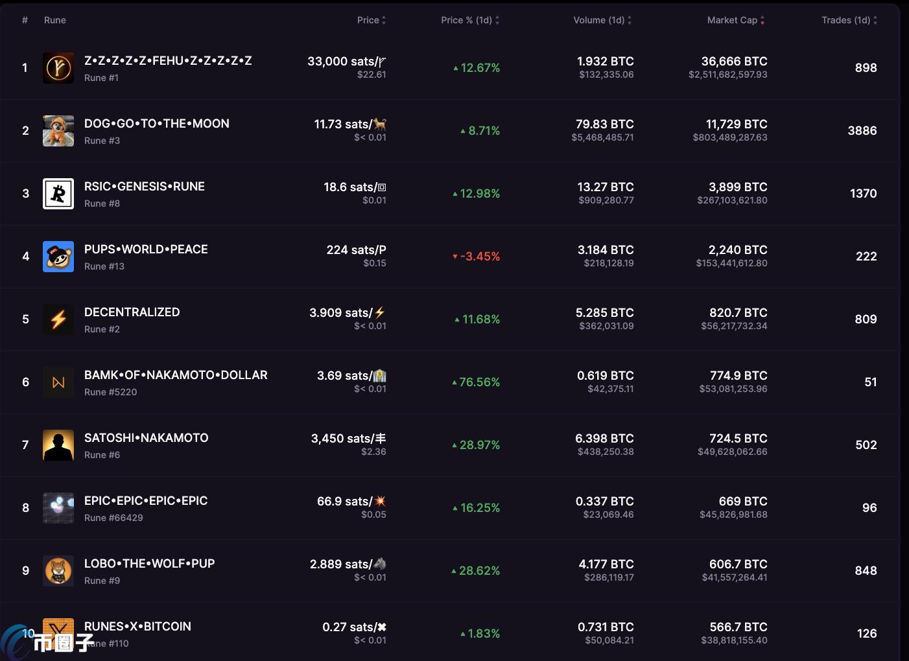Click the FEHU rune logo icon
Screen dimensions: 909x661
(x=58, y=68)
